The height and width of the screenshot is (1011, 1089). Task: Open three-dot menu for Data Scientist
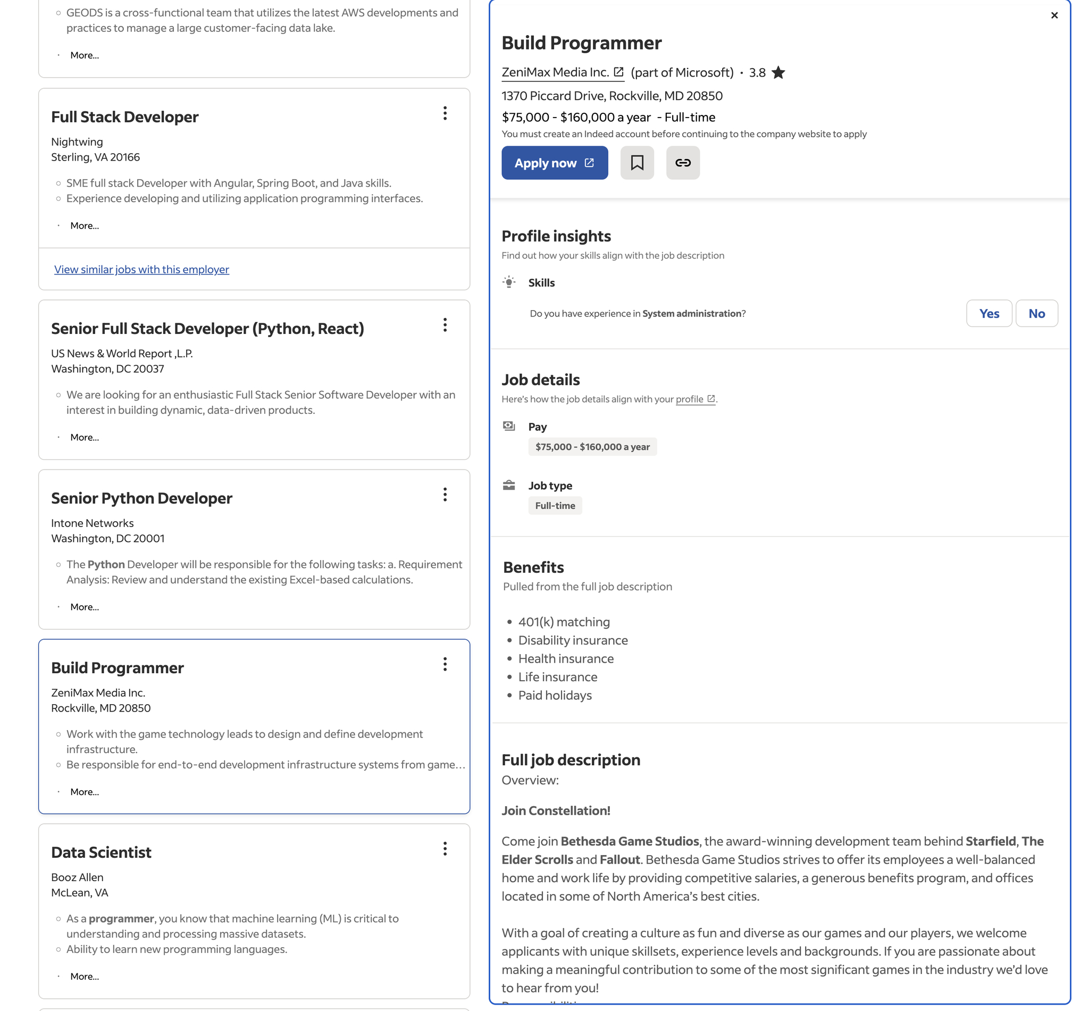pyautogui.click(x=445, y=848)
